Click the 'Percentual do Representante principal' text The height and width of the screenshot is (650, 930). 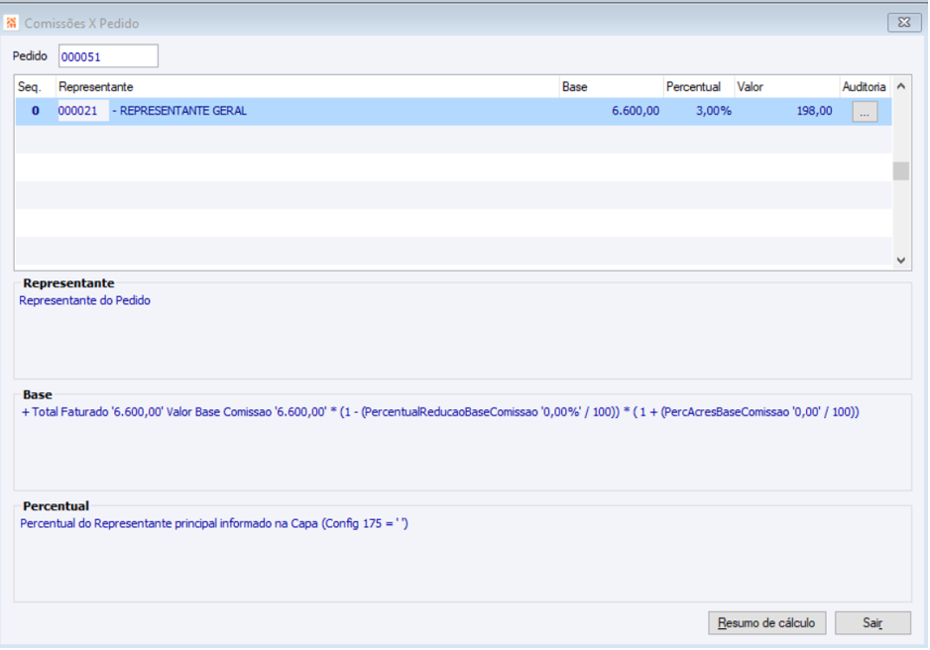click(x=214, y=523)
